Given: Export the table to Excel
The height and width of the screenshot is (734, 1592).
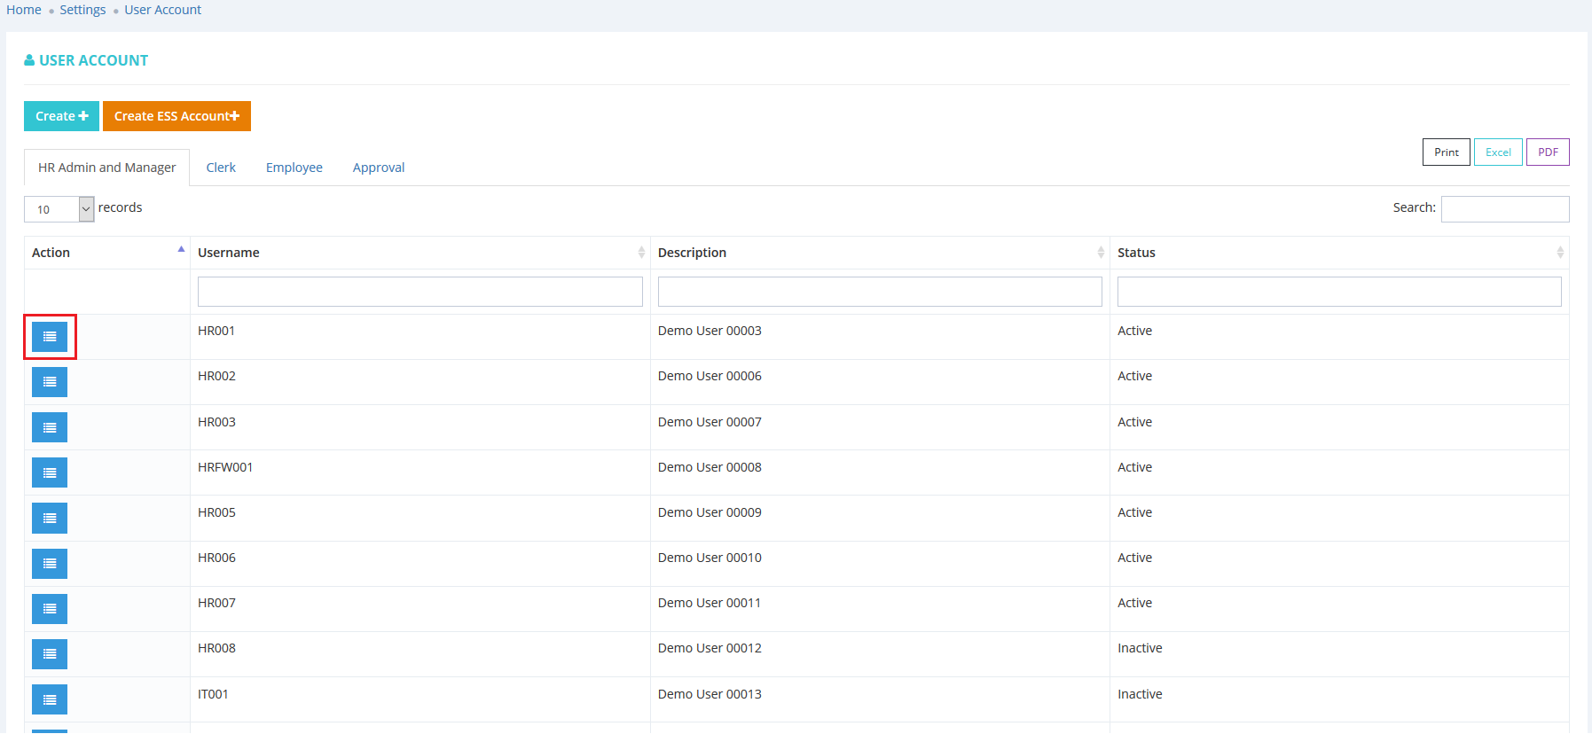Looking at the screenshot, I should 1498,152.
